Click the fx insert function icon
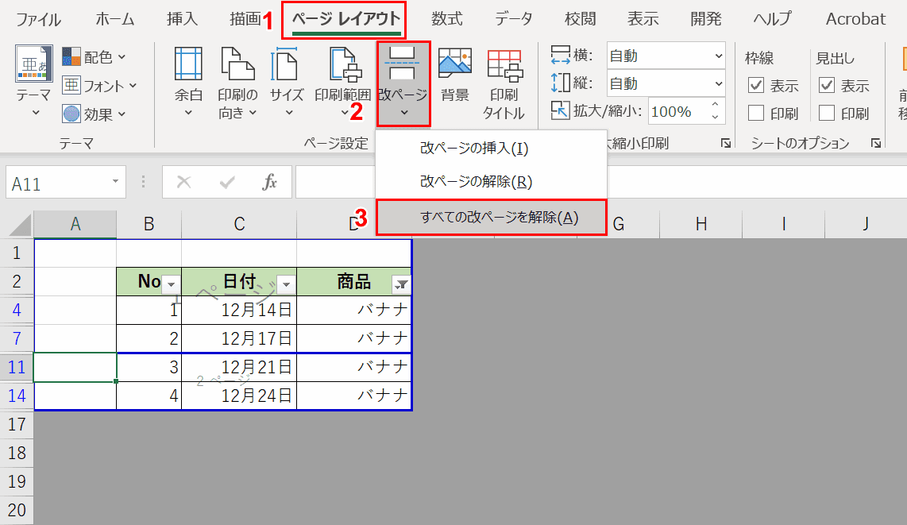This screenshot has height=525, width=907. pos(269,183)
